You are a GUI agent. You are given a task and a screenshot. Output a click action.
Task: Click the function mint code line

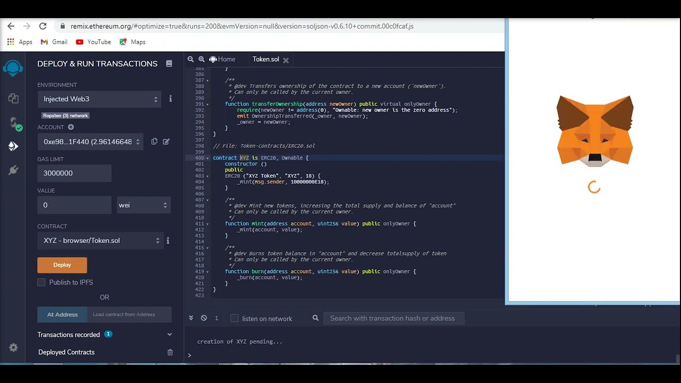click(x=320, y=223)
